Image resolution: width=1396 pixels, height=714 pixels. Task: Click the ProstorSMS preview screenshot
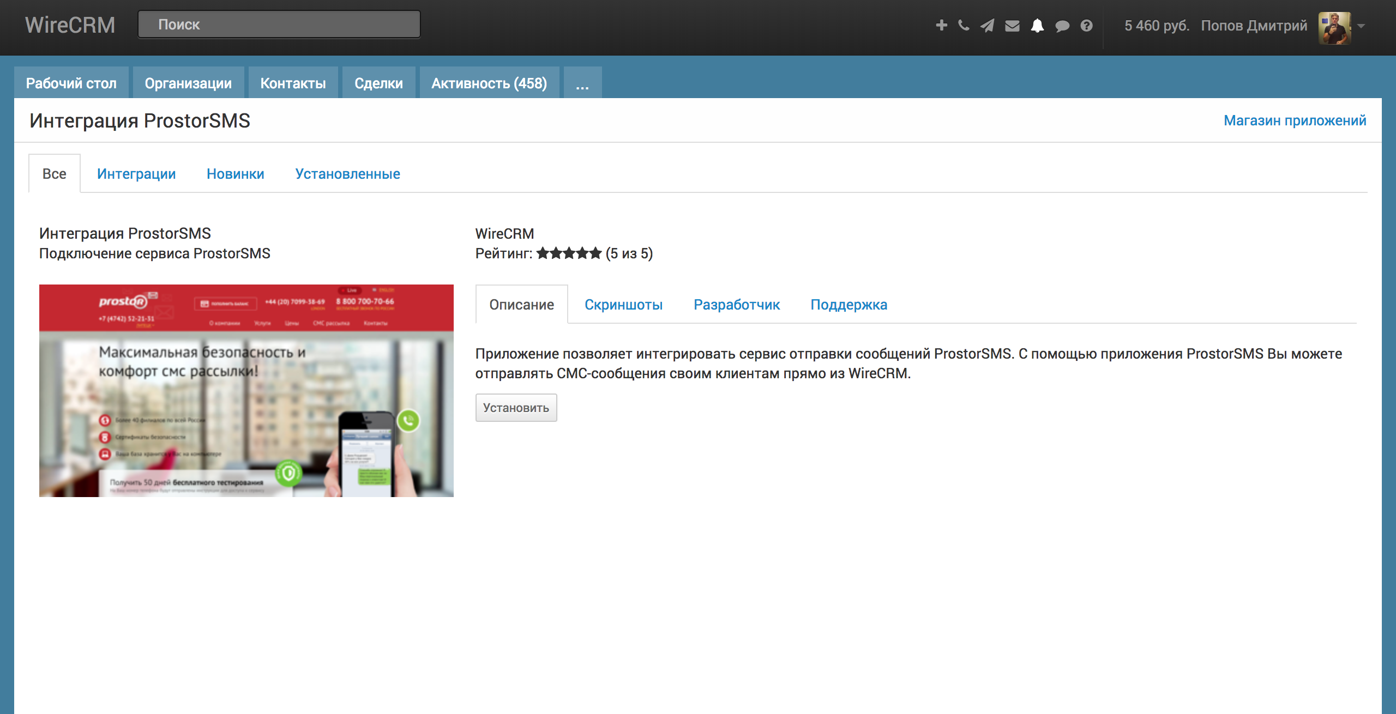(246, 390)
